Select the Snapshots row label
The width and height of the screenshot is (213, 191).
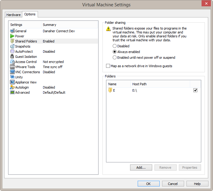coord(23,46)
